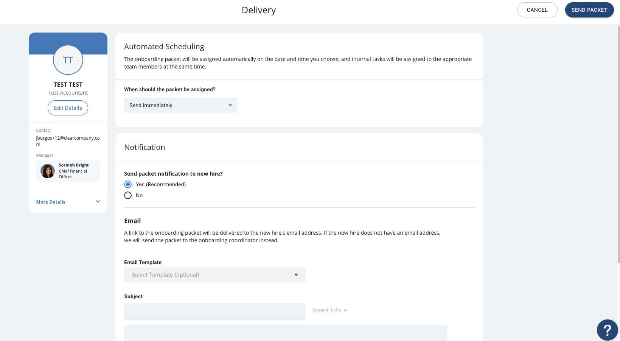Image resolution: width=620 pixels, height=341 pixels.
Task: Open the help question mark icon
Action: coord(607,330)
